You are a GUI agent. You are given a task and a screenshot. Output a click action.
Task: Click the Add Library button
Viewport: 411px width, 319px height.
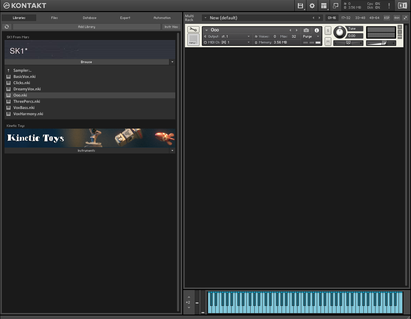(x=87, y=27)
